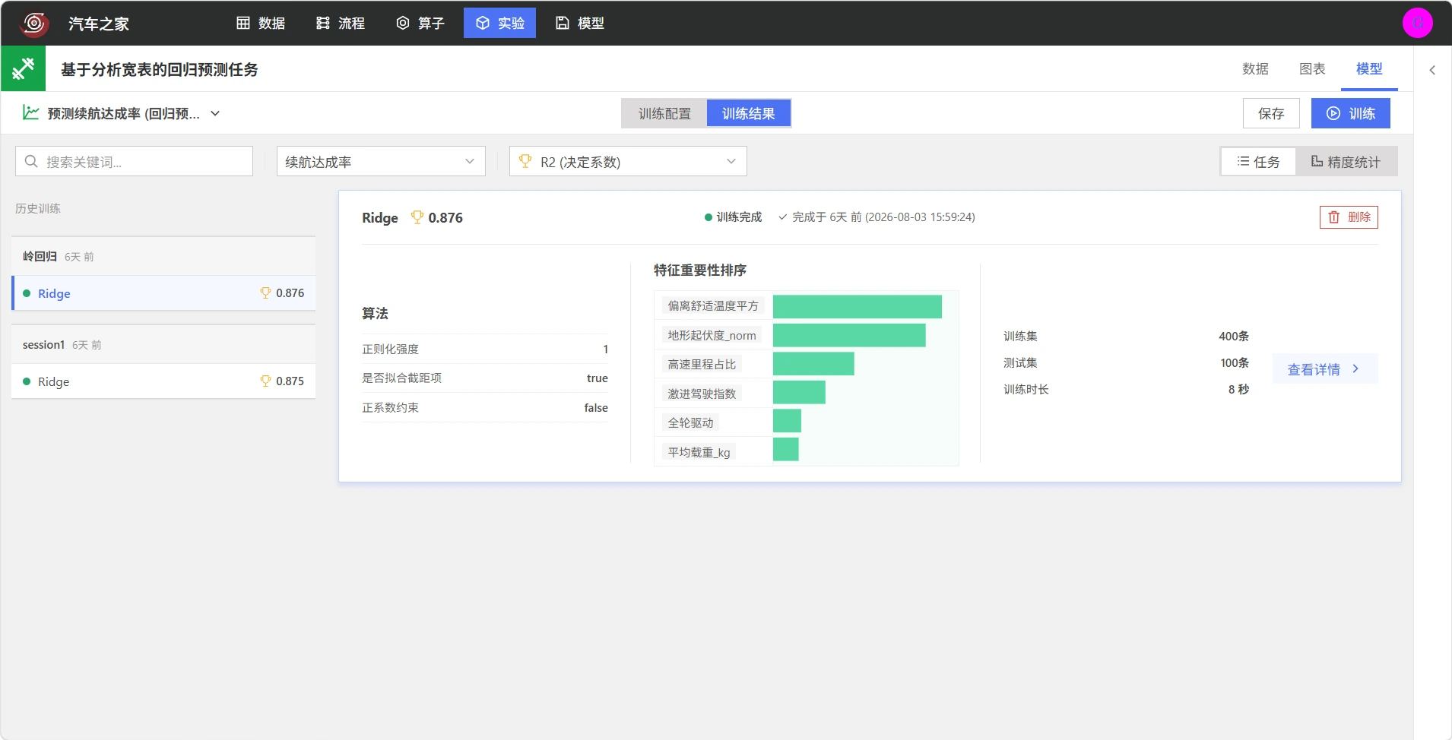Click the 正则化强度 parameter row
Viewport: 1452px width, 740px height.
point(485,349)
